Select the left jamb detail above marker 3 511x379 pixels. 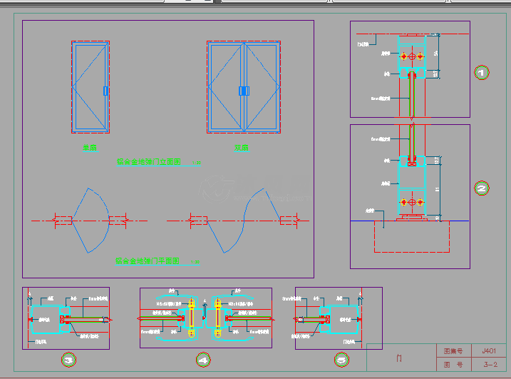[x=66, y=318]
